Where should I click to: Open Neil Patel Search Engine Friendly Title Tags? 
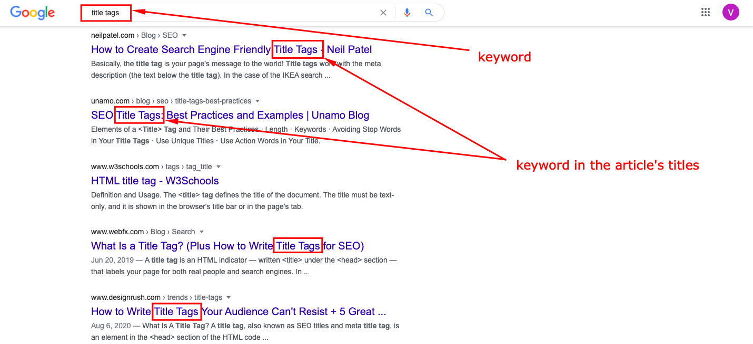click(232, 49)
